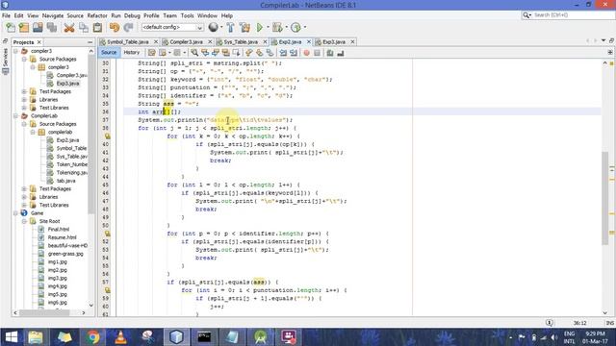Minimize the Projects panel

(x=90, y=42)
